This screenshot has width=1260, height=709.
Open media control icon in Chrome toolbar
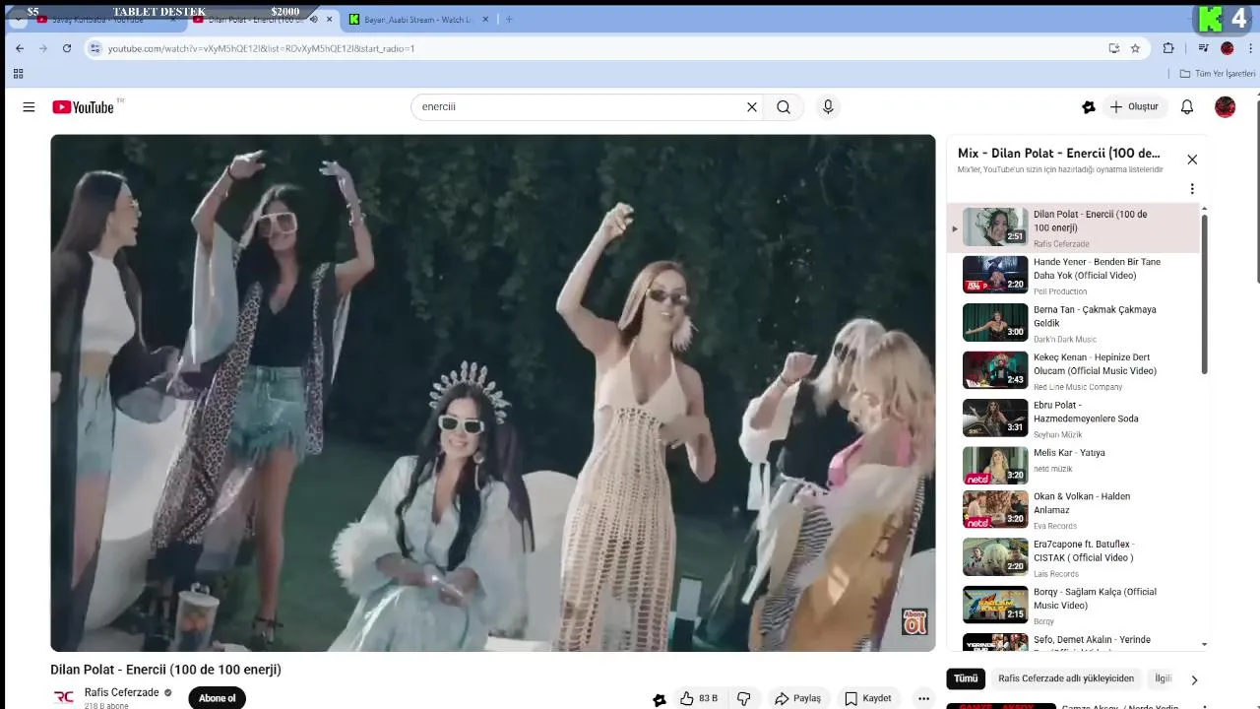click(1203, 48)
